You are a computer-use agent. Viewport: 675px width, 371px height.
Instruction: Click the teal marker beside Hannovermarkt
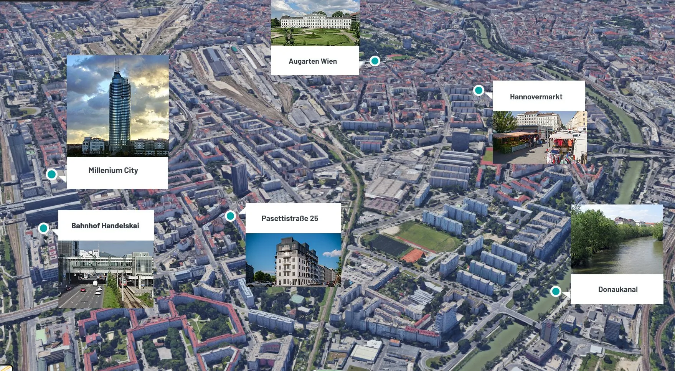coord(478,91)
